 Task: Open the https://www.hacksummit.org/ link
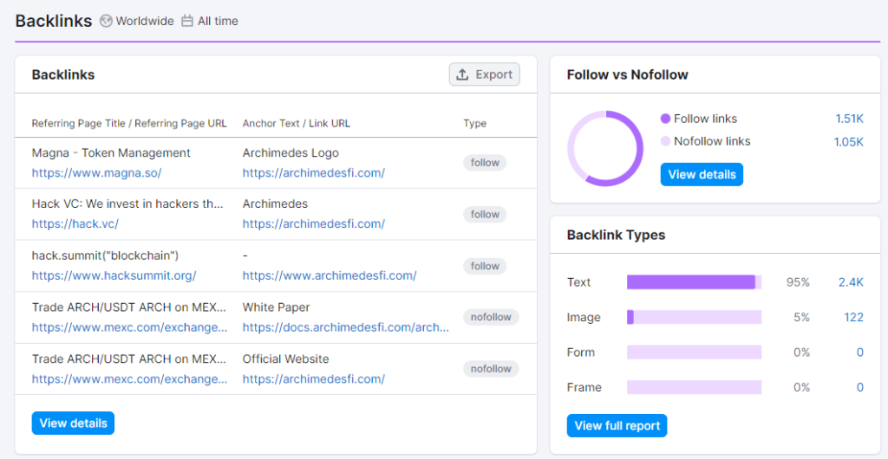click(114, 276)
